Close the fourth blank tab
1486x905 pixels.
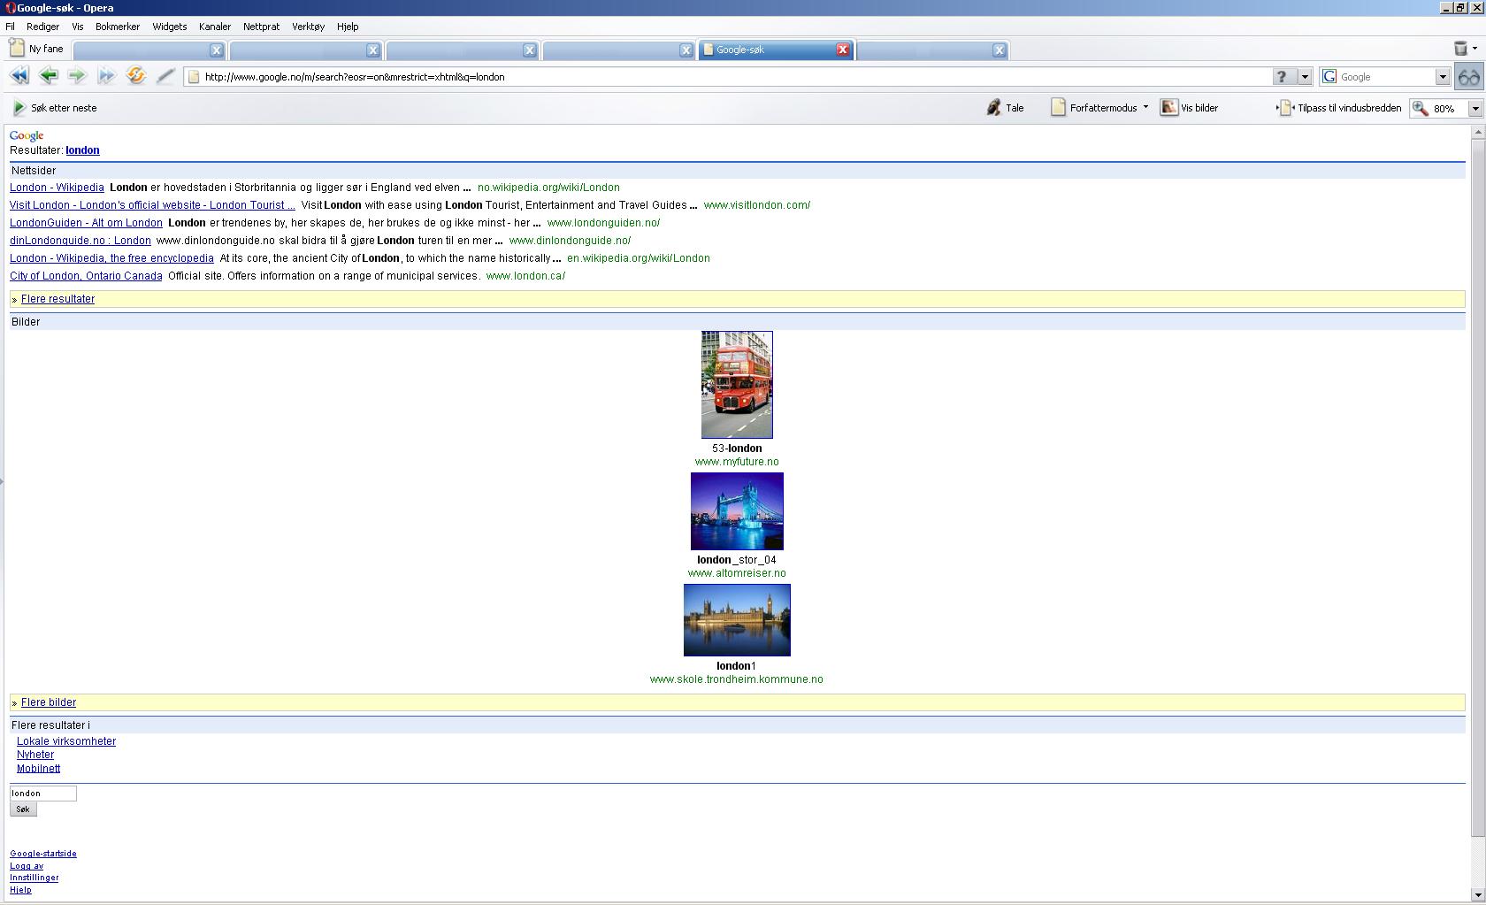[686, 50]
